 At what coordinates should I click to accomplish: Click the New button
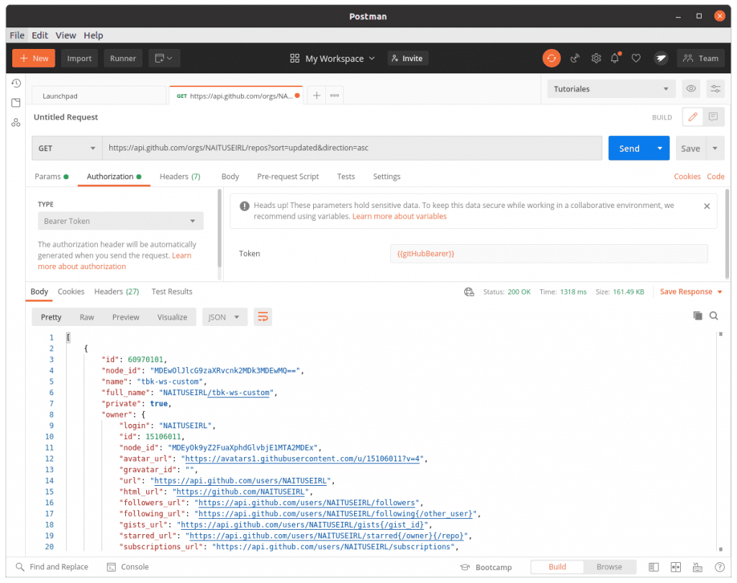click(34, 58)
